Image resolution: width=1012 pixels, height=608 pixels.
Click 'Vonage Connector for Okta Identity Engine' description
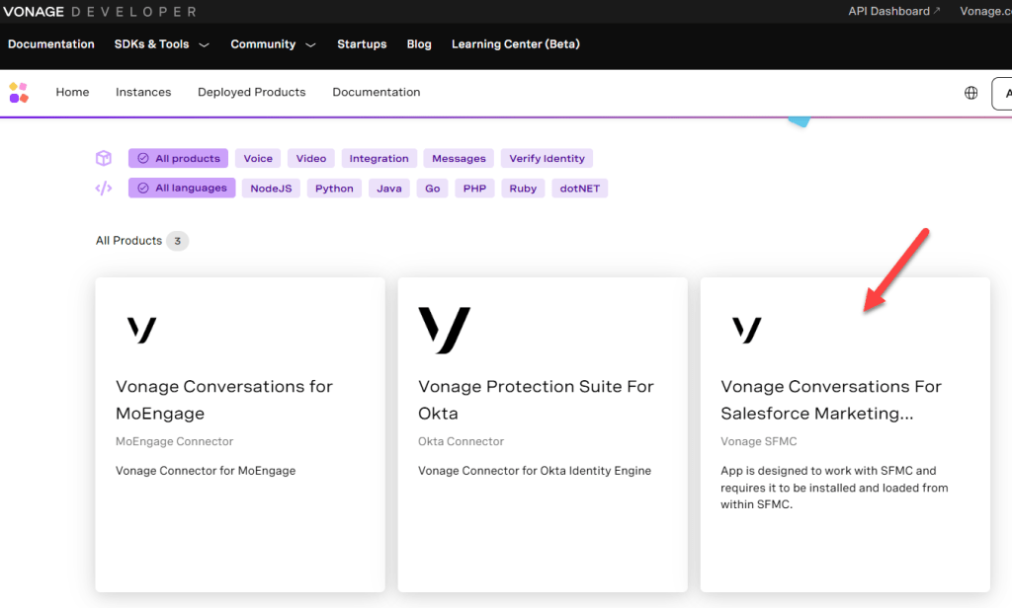pos(535,471)
